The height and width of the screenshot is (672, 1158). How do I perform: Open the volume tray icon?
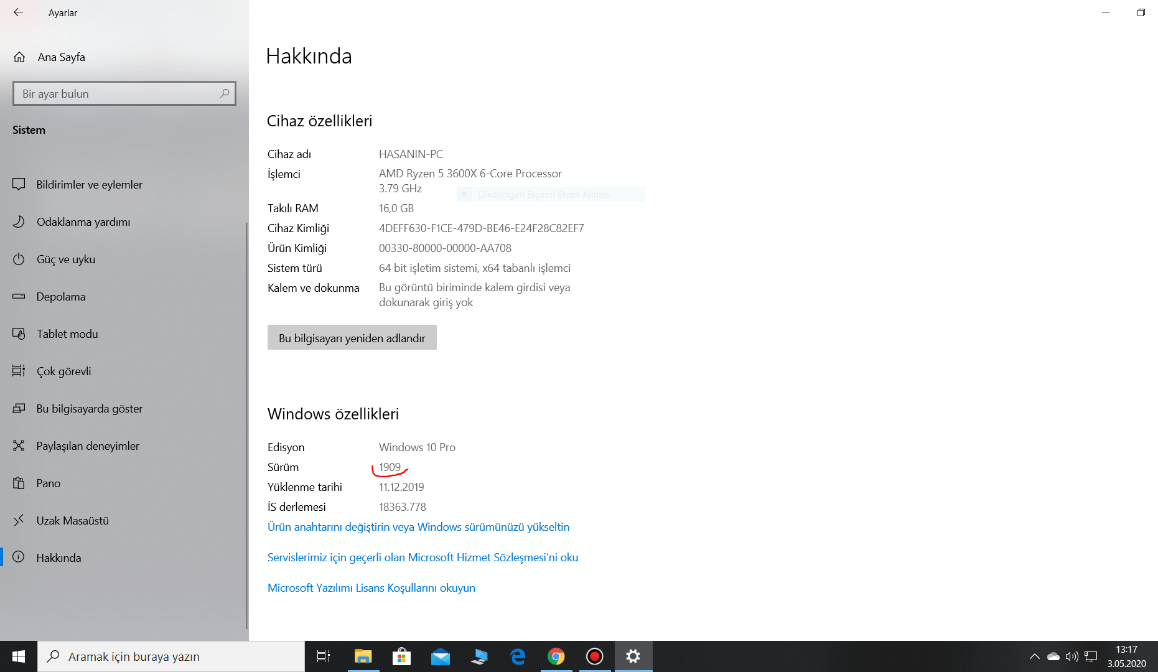coord(1072,656)
